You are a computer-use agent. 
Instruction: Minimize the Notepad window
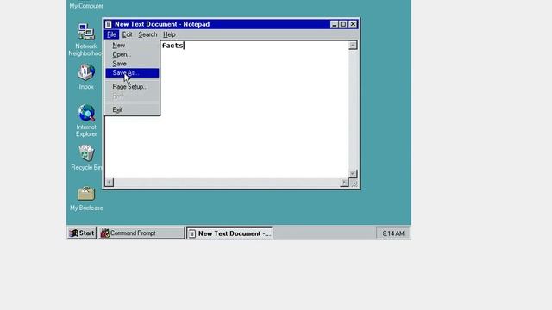(334, 24)
